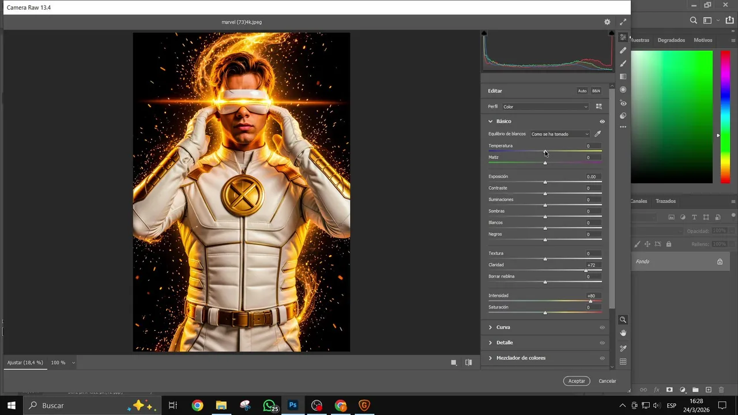Pick white balance eyedropper tool
Image resolution: width=738 pixels, height=415 pixels.
[598, 134]
